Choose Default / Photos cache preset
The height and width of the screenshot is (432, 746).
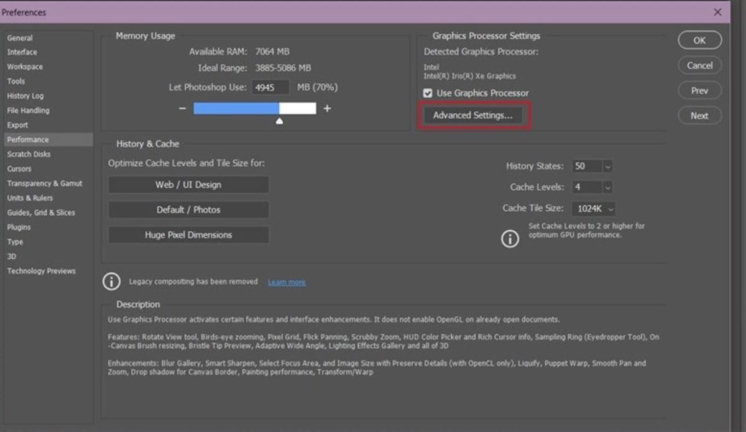188,210
